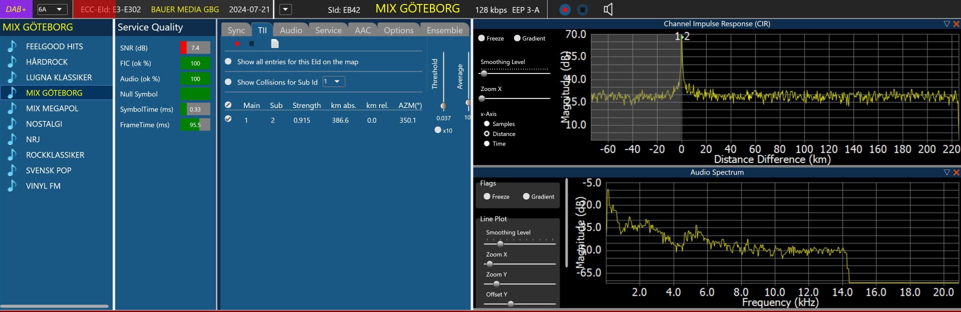This screenshot has height=312, width=961.
Task: Collapse the Audio Spectrum panel triangle
Action: click(946, 172)
